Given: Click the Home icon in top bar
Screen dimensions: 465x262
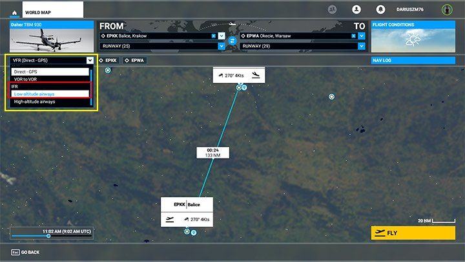Looking at the screenshot, I should [x=13, y=10].
